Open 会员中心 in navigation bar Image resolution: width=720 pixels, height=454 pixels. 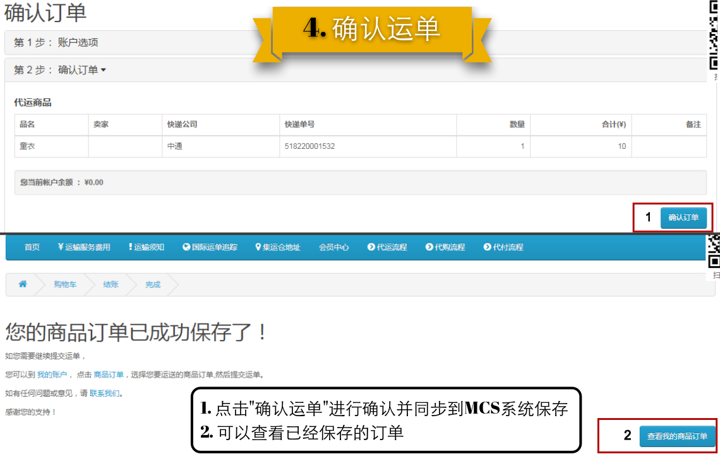[x=333, y=247]
